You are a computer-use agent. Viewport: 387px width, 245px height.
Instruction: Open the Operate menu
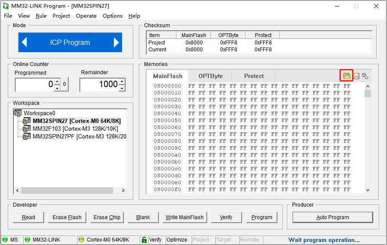click(86, 16)
